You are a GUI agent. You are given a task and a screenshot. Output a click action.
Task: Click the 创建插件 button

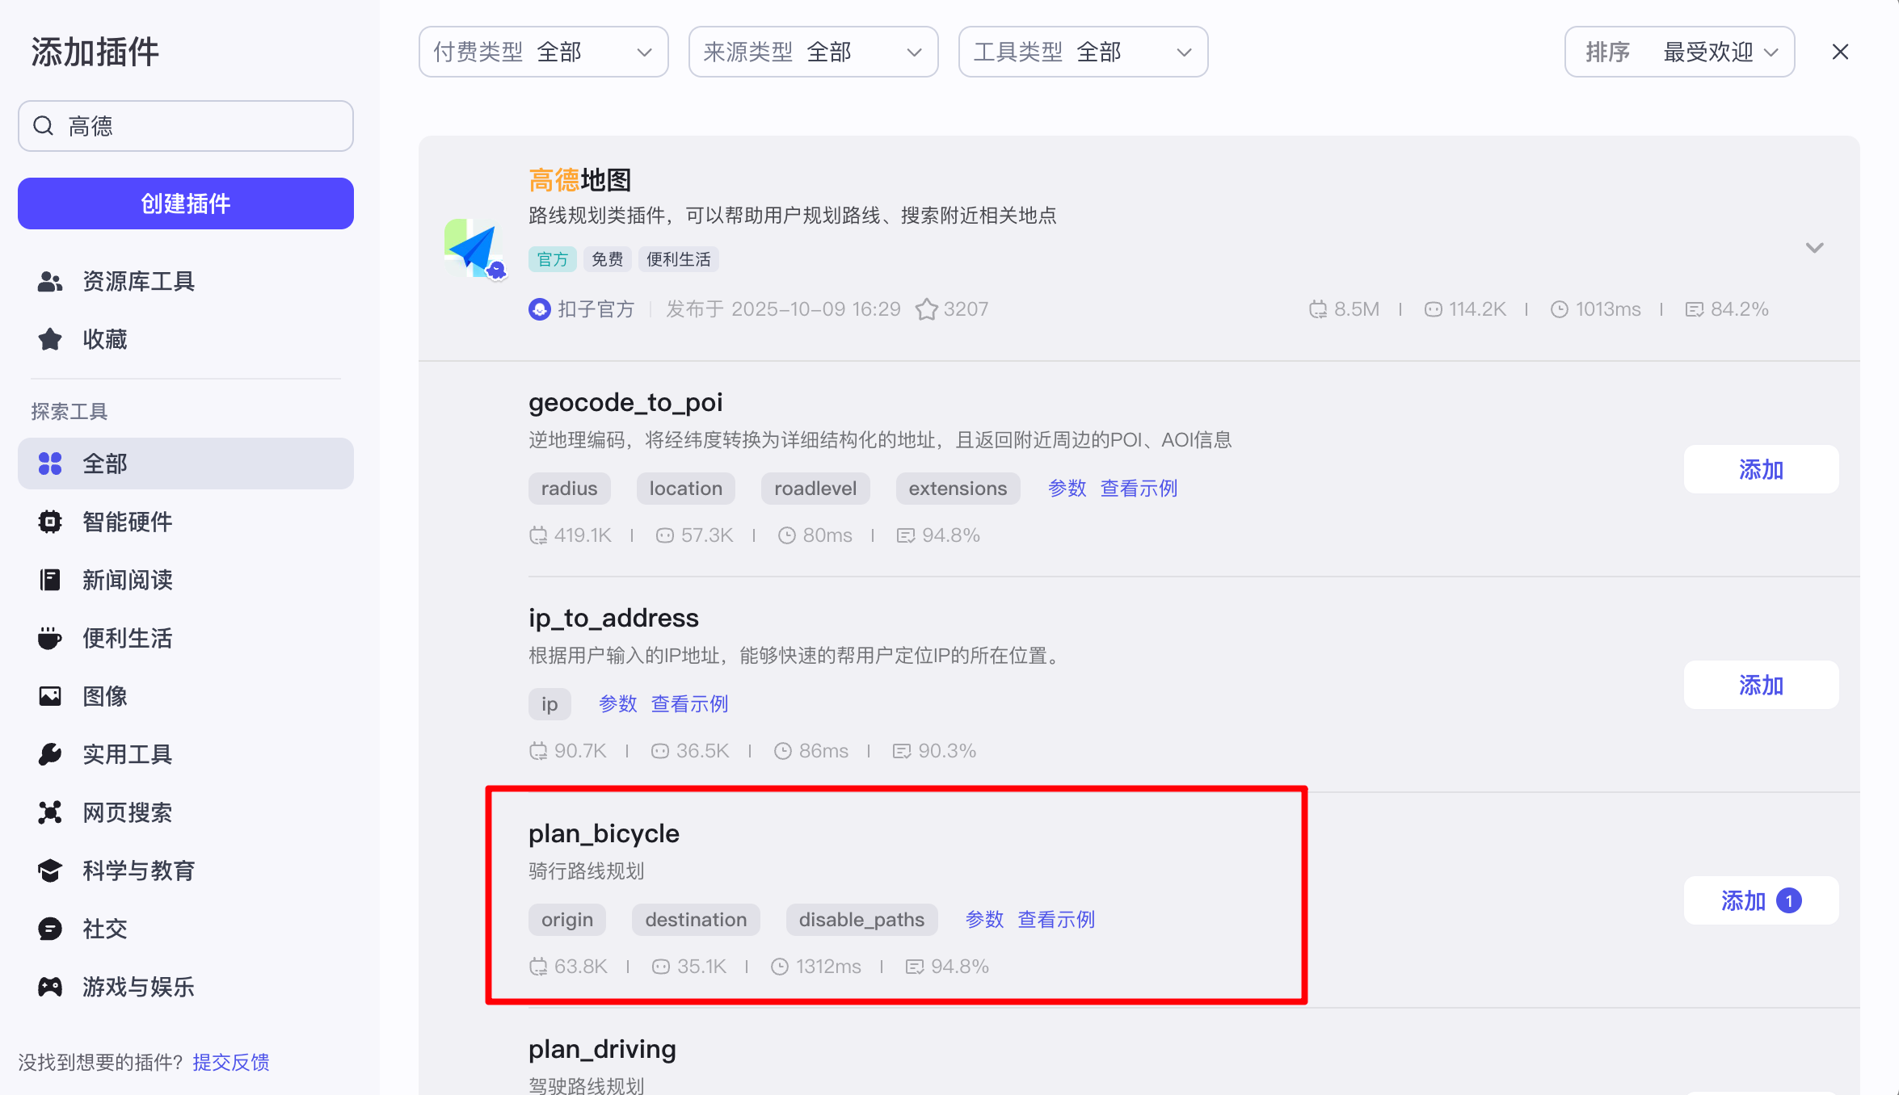(185, 203)
